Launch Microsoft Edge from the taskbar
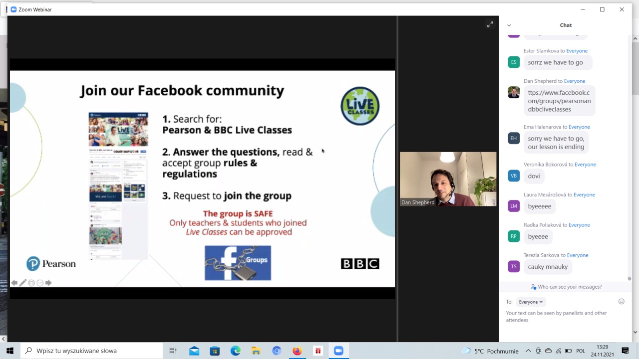639x359 pixels. point(236,351)
